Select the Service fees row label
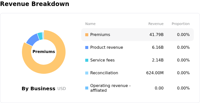Screen dimensions: 200x103 102,60
